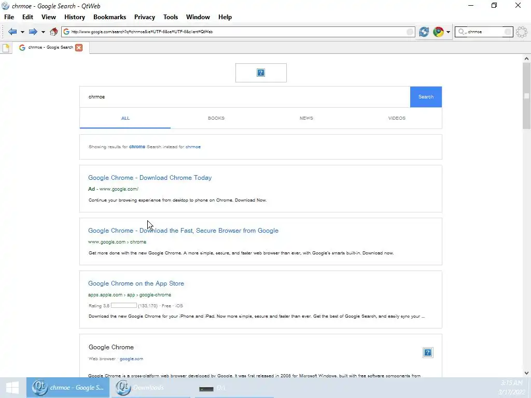Image resolution: width=531 pixels, height=398 pixels.
Task: Click the rating bar in App Store result
Action: (x=124, y=306)
